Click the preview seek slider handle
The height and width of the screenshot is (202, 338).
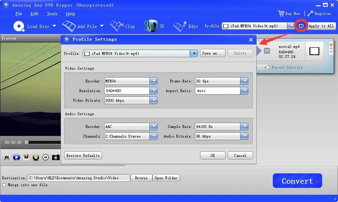point(27,142)
